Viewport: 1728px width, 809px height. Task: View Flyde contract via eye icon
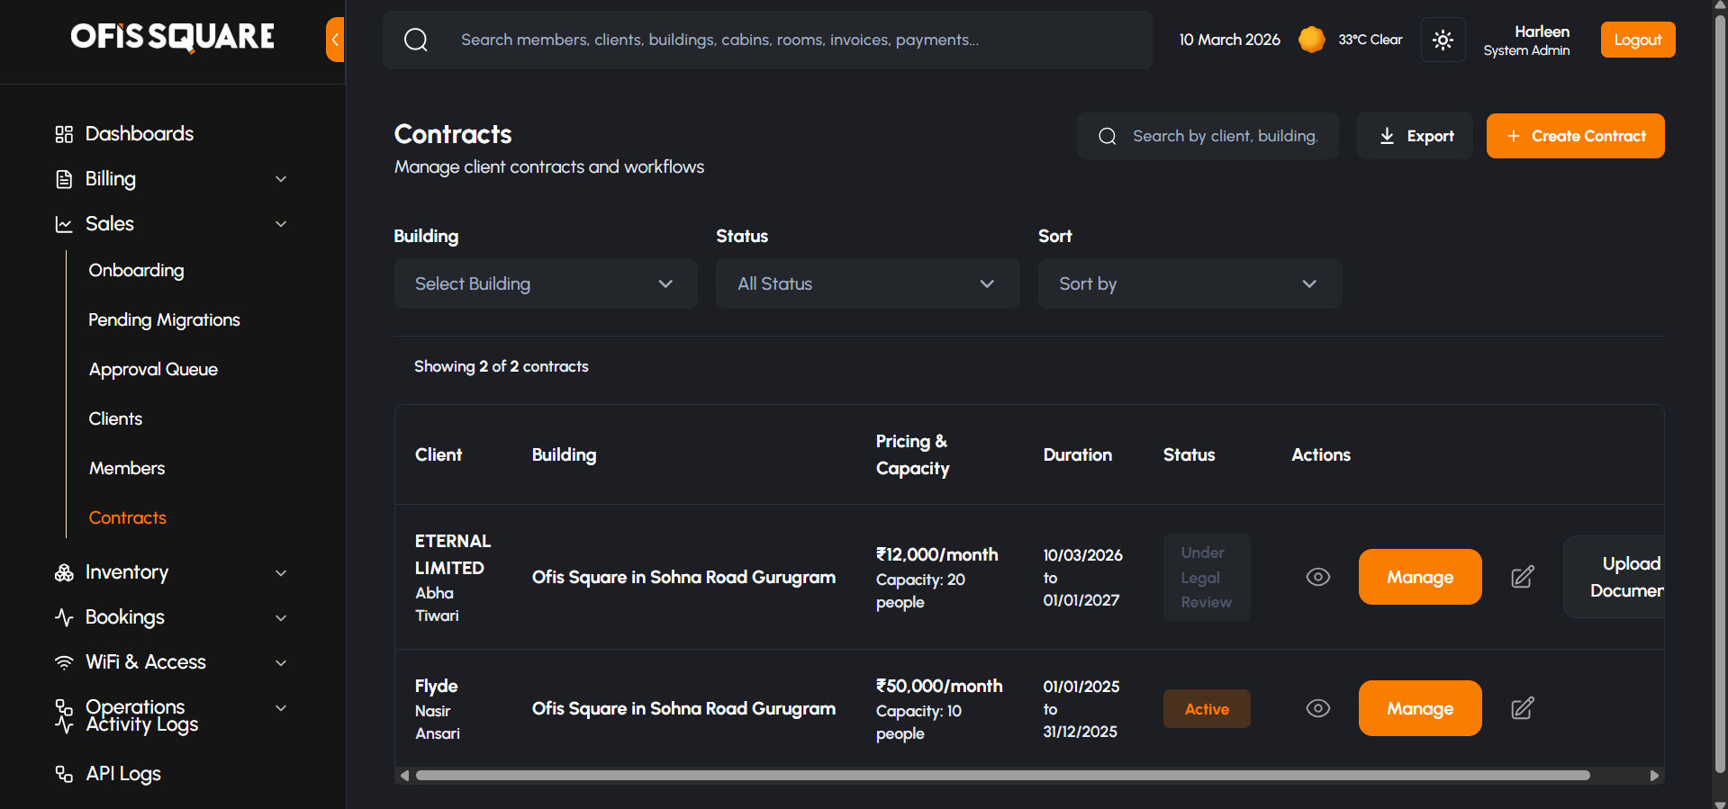(1317, 708)
